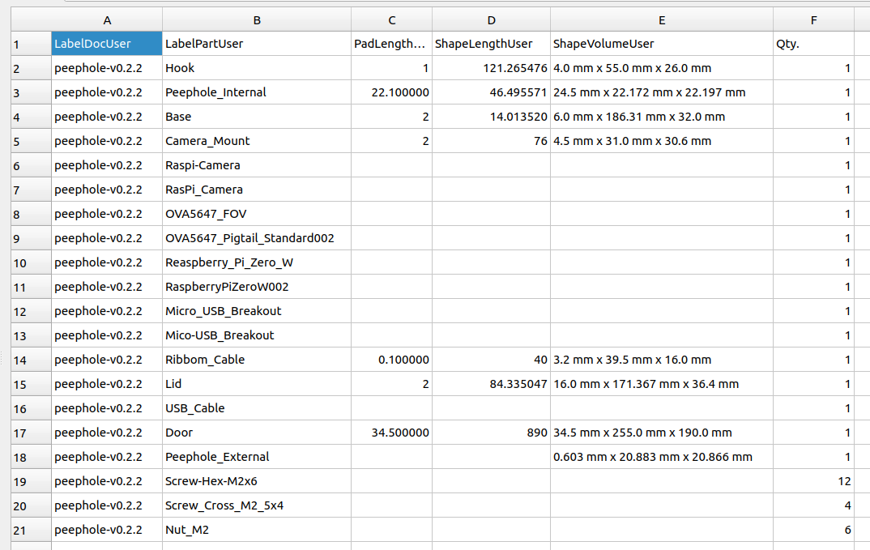Select the Mico-USB_Breakout cell

(x=257, y=335)
